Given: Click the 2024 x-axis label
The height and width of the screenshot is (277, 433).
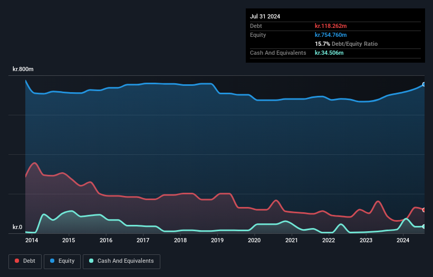Looking at the screenshot, I should 403,240.
